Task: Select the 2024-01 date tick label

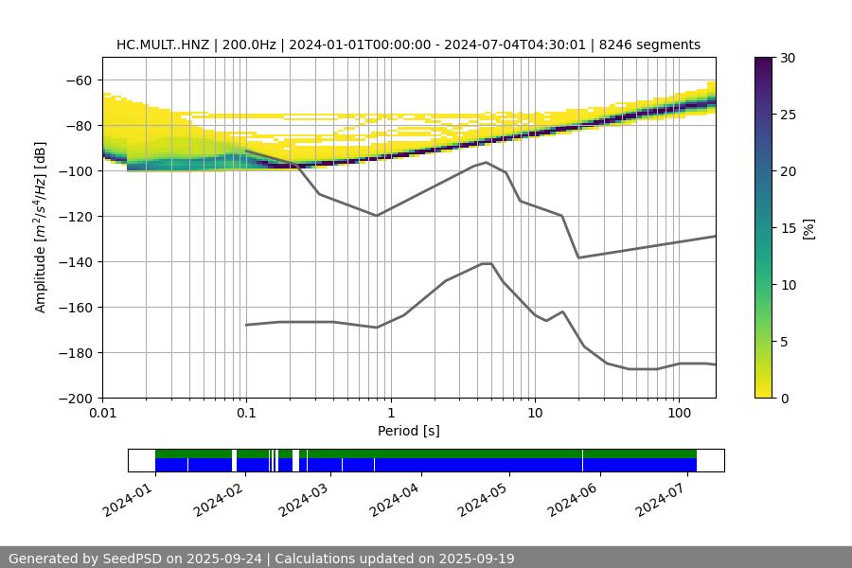Action: click(127, 499)
